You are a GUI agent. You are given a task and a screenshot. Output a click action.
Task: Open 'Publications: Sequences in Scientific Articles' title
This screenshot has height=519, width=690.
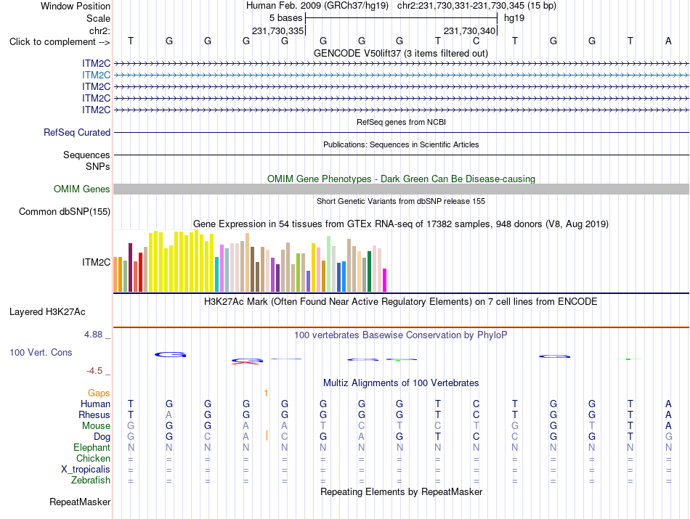(401, 144)
